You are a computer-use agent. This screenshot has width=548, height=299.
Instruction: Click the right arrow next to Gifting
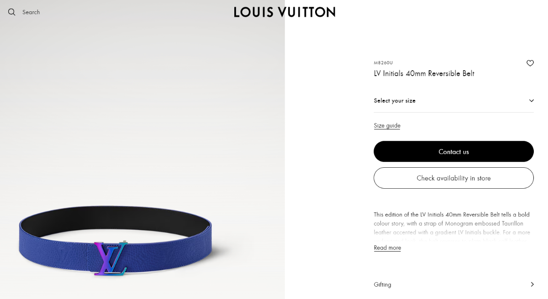pyautogui.click(x=532, y=284)
